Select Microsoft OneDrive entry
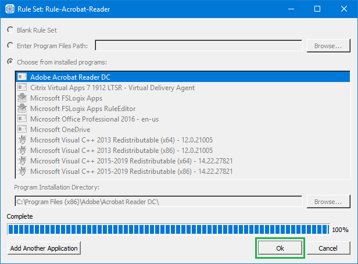The height and width of the screenshot is (264, 358). point(183,130)
